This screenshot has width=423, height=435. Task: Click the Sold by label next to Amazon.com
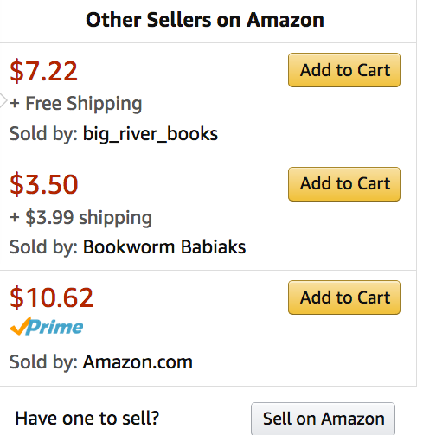coord(43,361)
